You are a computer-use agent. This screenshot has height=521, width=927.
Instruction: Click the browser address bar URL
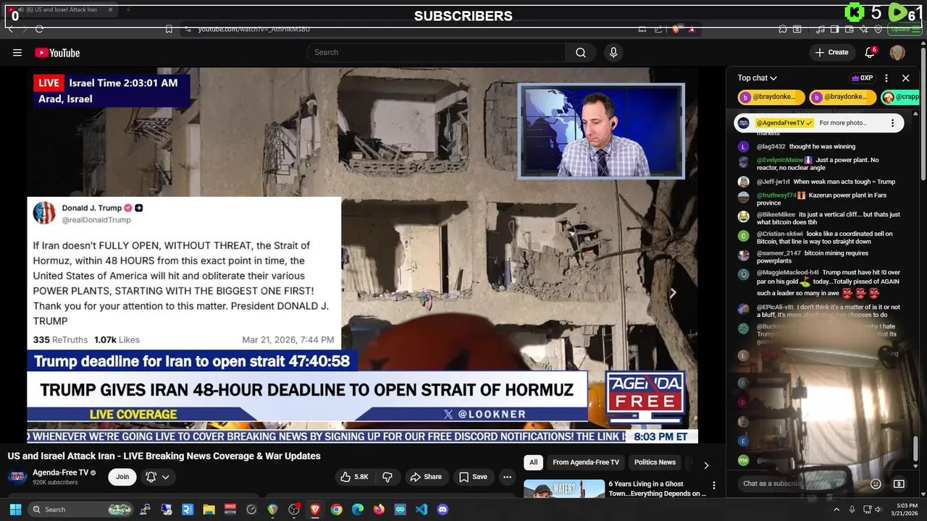tap(253, 29)
